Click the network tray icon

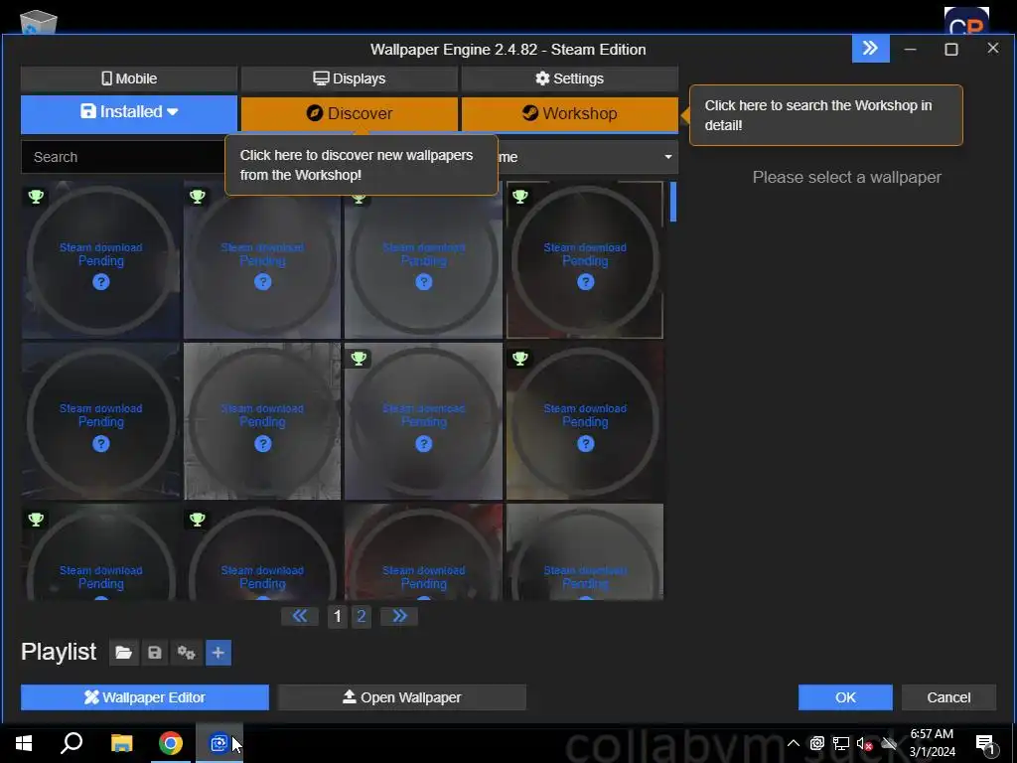pos(841,743)
